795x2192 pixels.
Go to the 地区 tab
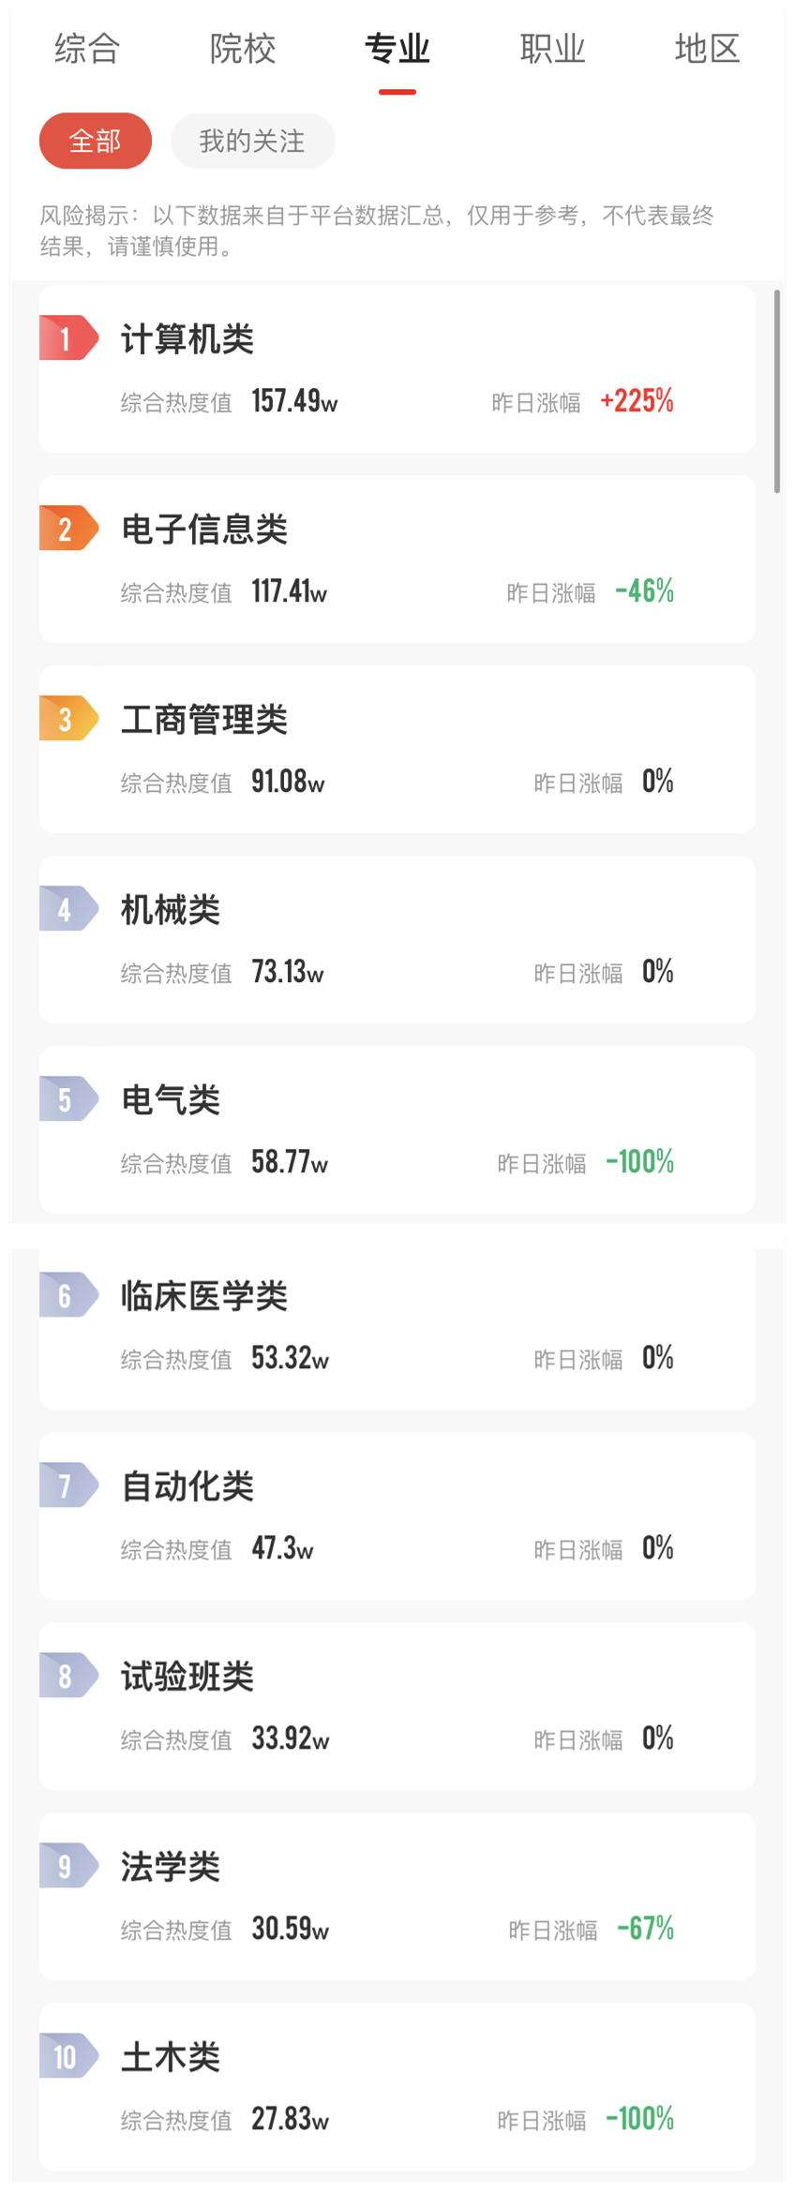(707, 49)
